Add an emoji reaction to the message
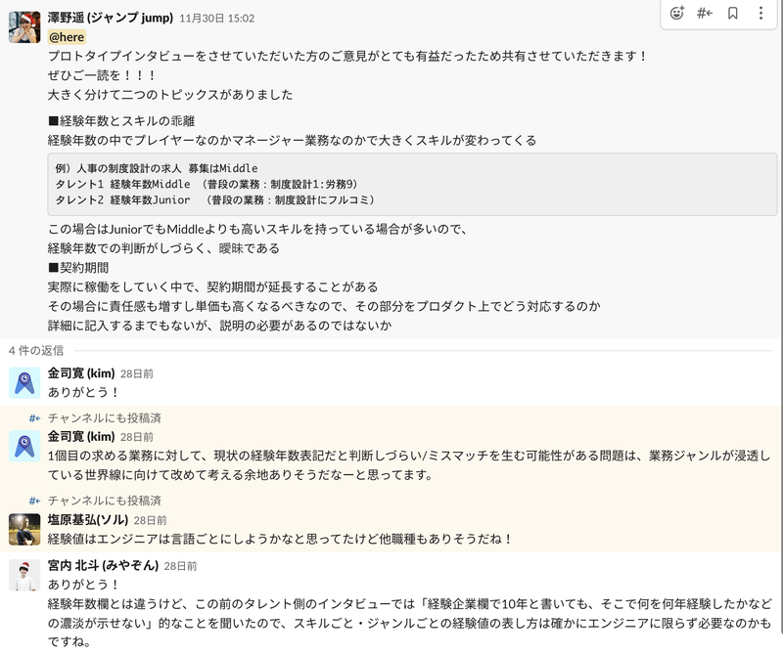Image resolution: width=783 pixels, height=655 pixels. (x=677, y=14)
